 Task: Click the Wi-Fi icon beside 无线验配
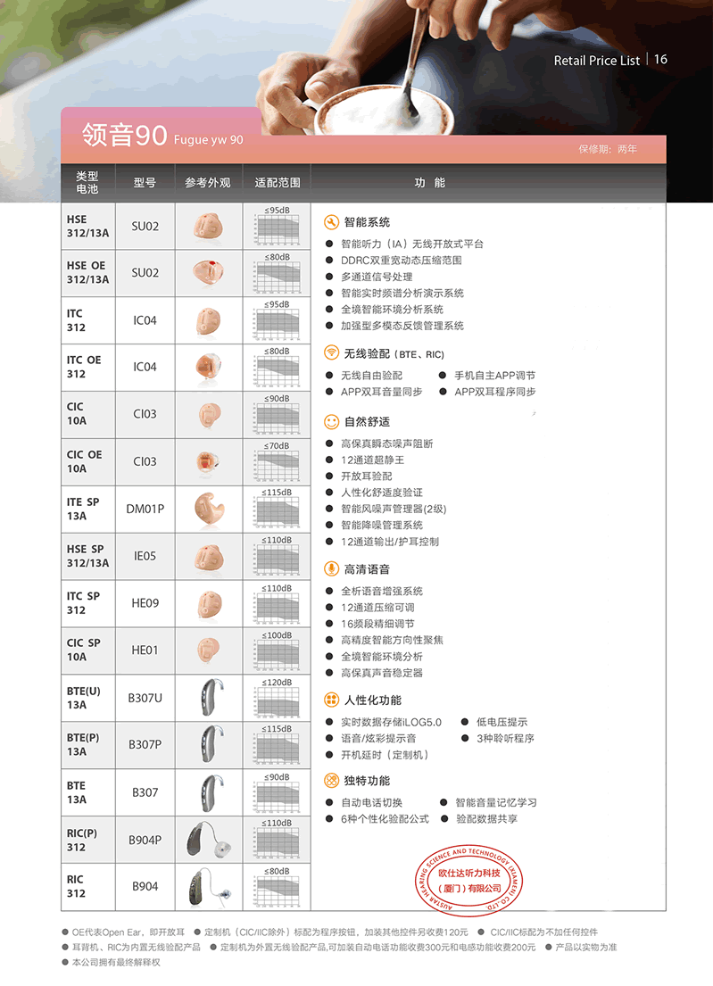pyautogui.click(x=331, y=353)
